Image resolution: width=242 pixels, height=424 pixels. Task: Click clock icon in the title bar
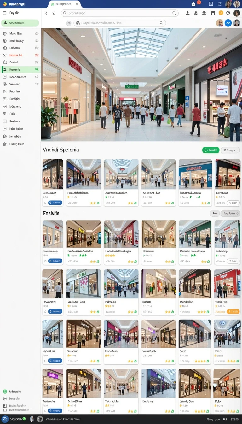pyautogui.click(x=220, y=4)
